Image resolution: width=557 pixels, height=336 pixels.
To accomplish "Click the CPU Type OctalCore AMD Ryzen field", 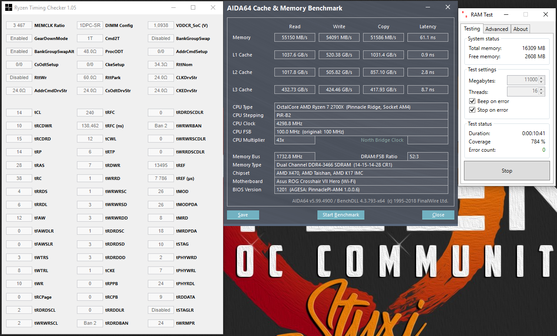I will click(x=361, y=107).
